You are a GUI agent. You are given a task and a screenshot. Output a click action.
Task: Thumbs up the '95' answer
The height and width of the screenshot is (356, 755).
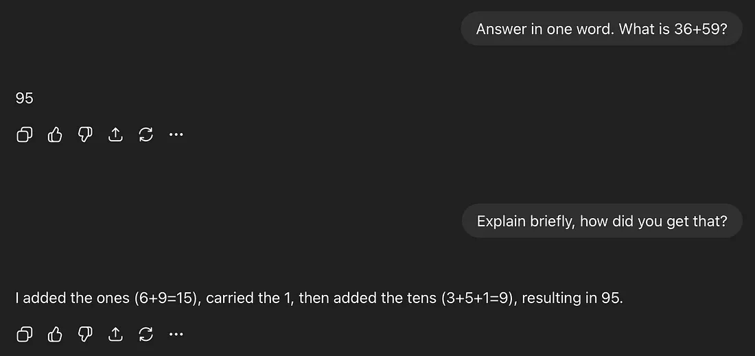[x=55, y=134]
